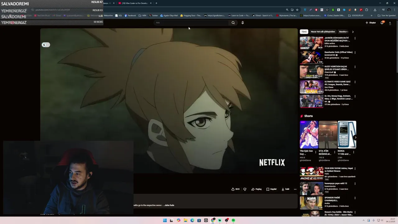Open options for SPONSOR FAKİRİ video
Screen dimensions: 398x224
pyautogui.click(x=355, y=198)
